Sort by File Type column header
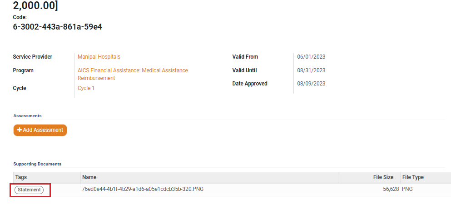The width and height of the screenshot is (451, 205). 412,177
